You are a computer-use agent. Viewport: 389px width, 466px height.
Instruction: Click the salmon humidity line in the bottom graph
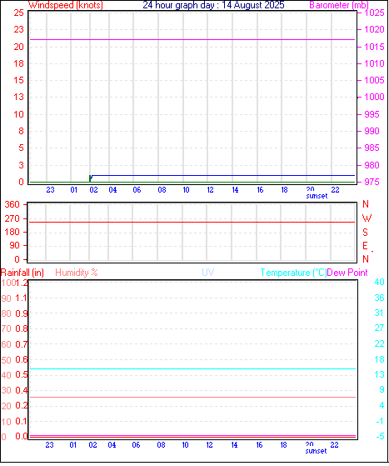(x=192, y=397)
